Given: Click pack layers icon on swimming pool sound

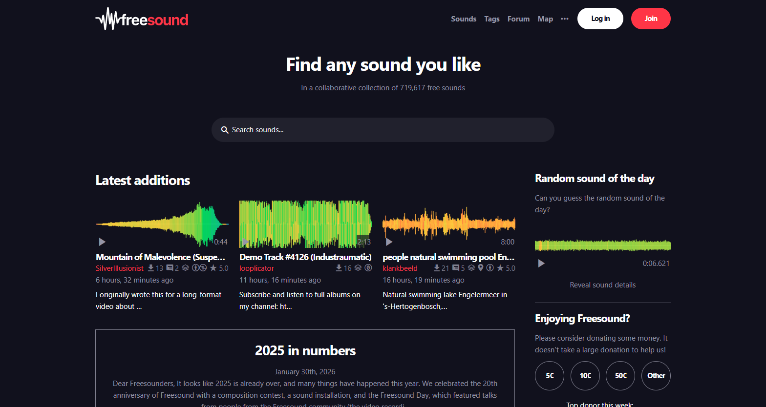Looking at the screenshot, I should [x=471, y=268].
